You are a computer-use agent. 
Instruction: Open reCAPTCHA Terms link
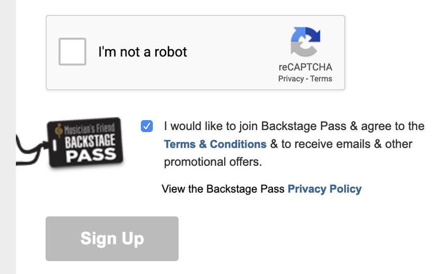click(x=321, y=79)
